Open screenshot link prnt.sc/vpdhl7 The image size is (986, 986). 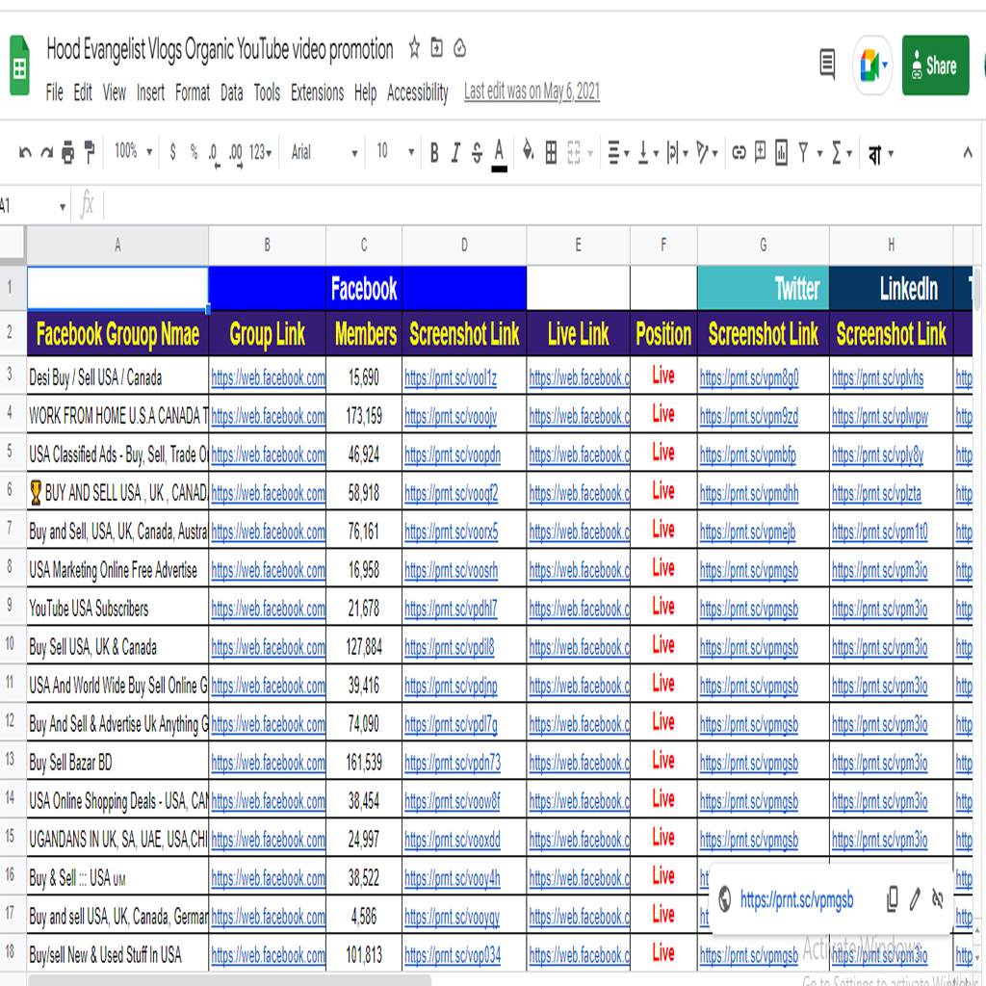(451, 609)
